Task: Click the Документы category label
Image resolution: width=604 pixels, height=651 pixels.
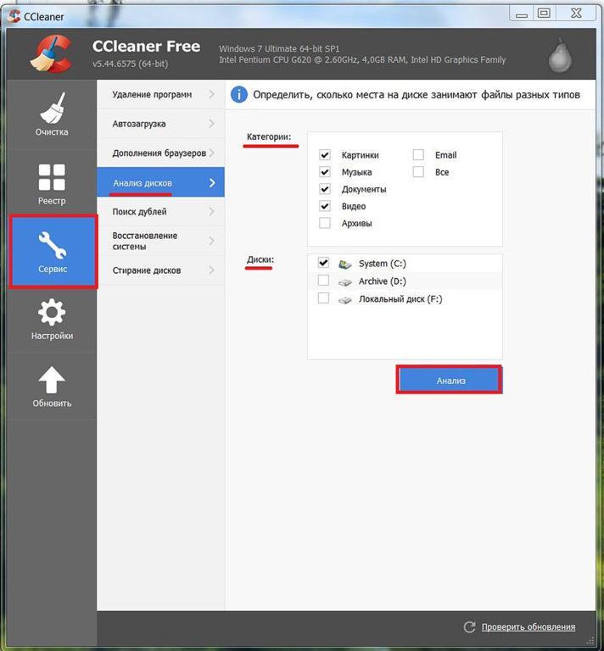Action: 363,189
